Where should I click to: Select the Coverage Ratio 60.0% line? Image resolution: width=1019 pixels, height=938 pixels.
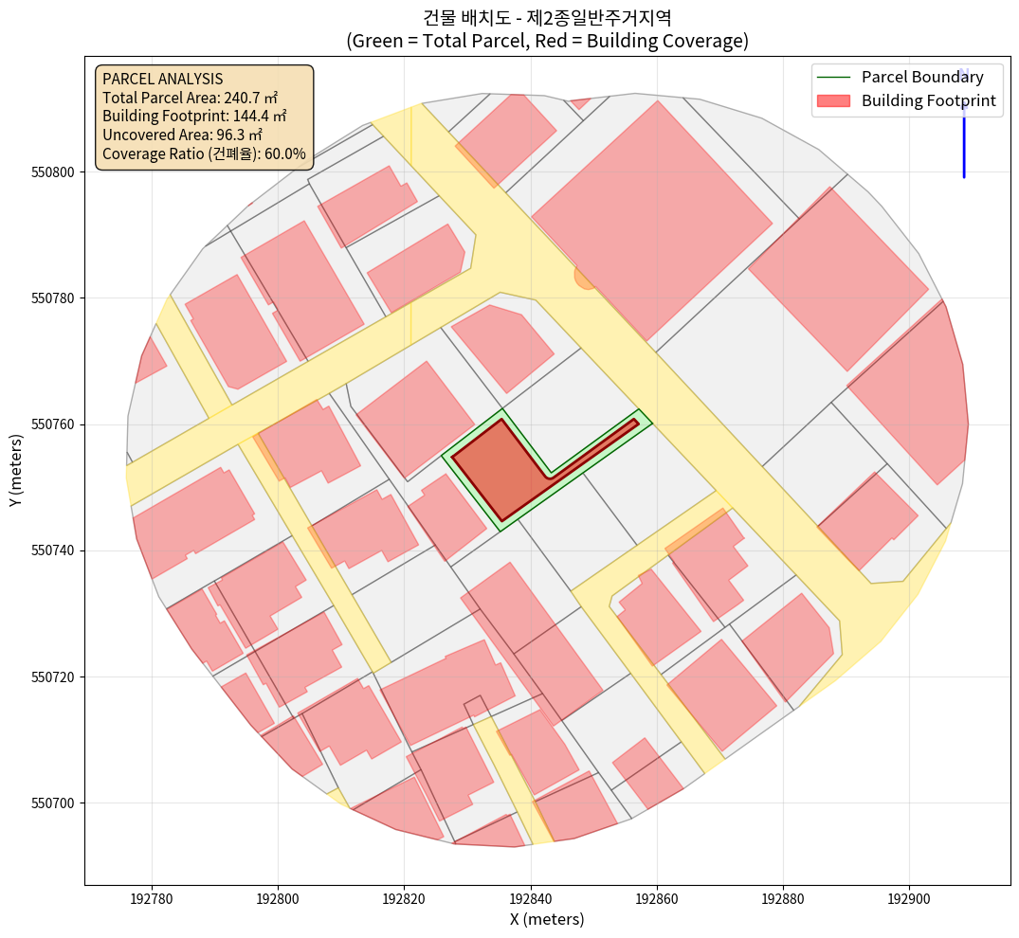coord(204,153)
